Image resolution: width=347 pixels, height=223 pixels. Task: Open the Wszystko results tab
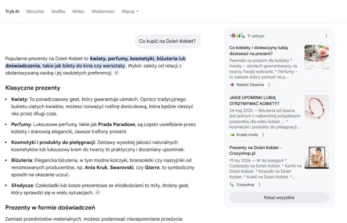coord(35,12)
